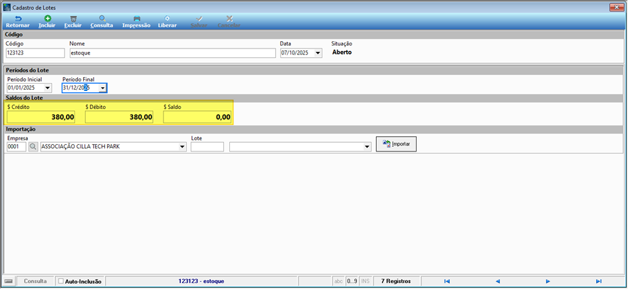Viewport: 628px width, 289px height.
Task: Go to the last record
Action: 599,281
